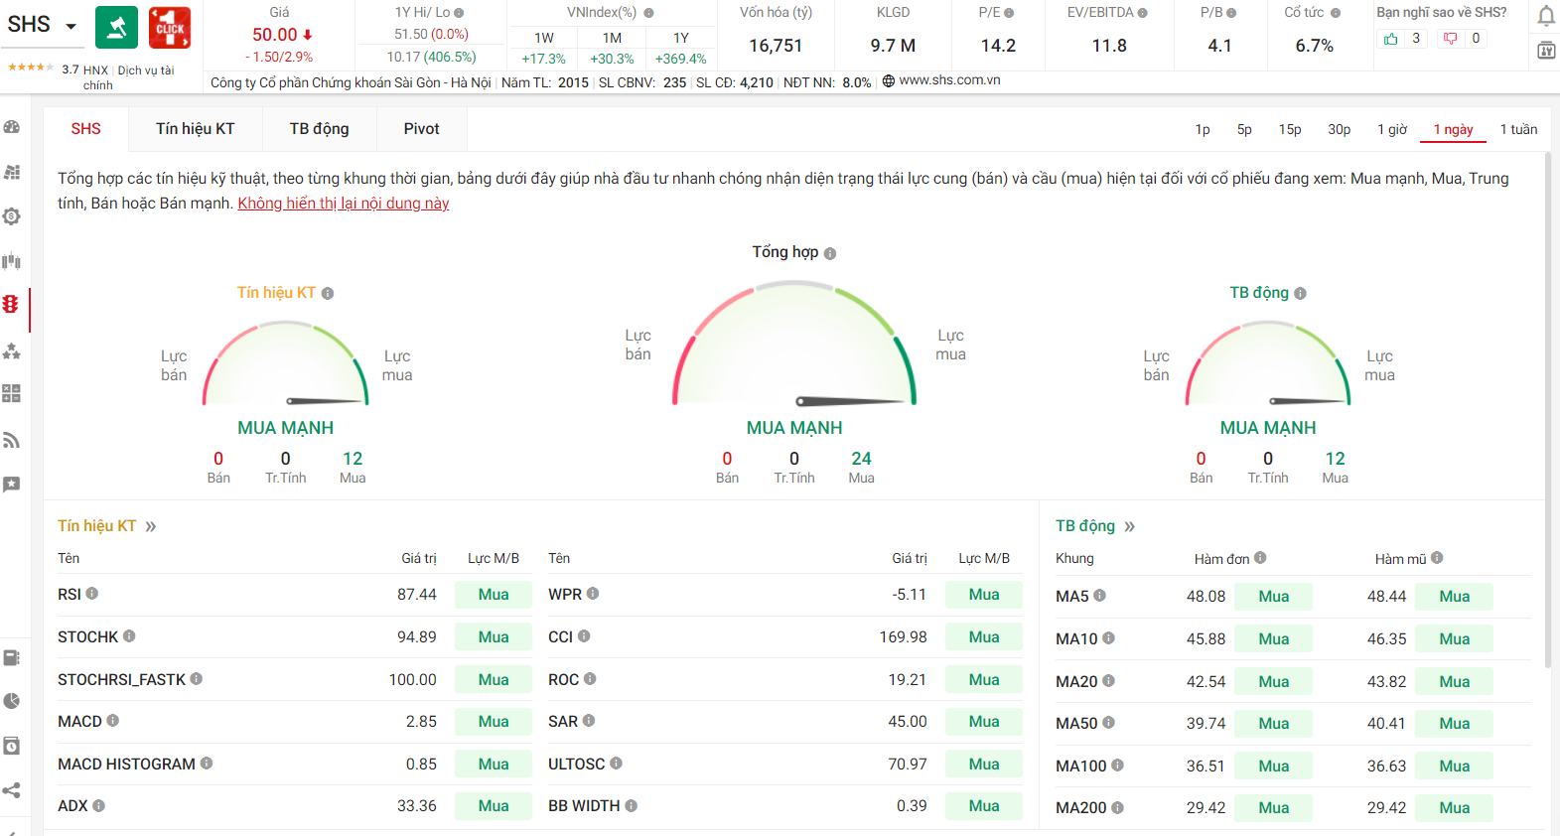Click the red thumbs-down vote icon

point(1450,39)
